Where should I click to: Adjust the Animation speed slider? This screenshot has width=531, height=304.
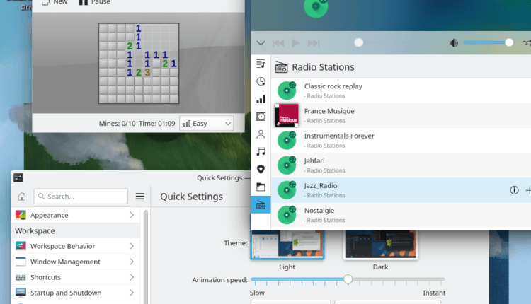click(x=348, y=279)
